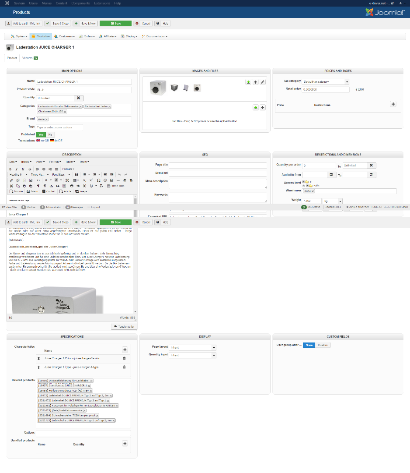Insert an emoticon smiley
The image size is (410, 473).
point(105,180)
